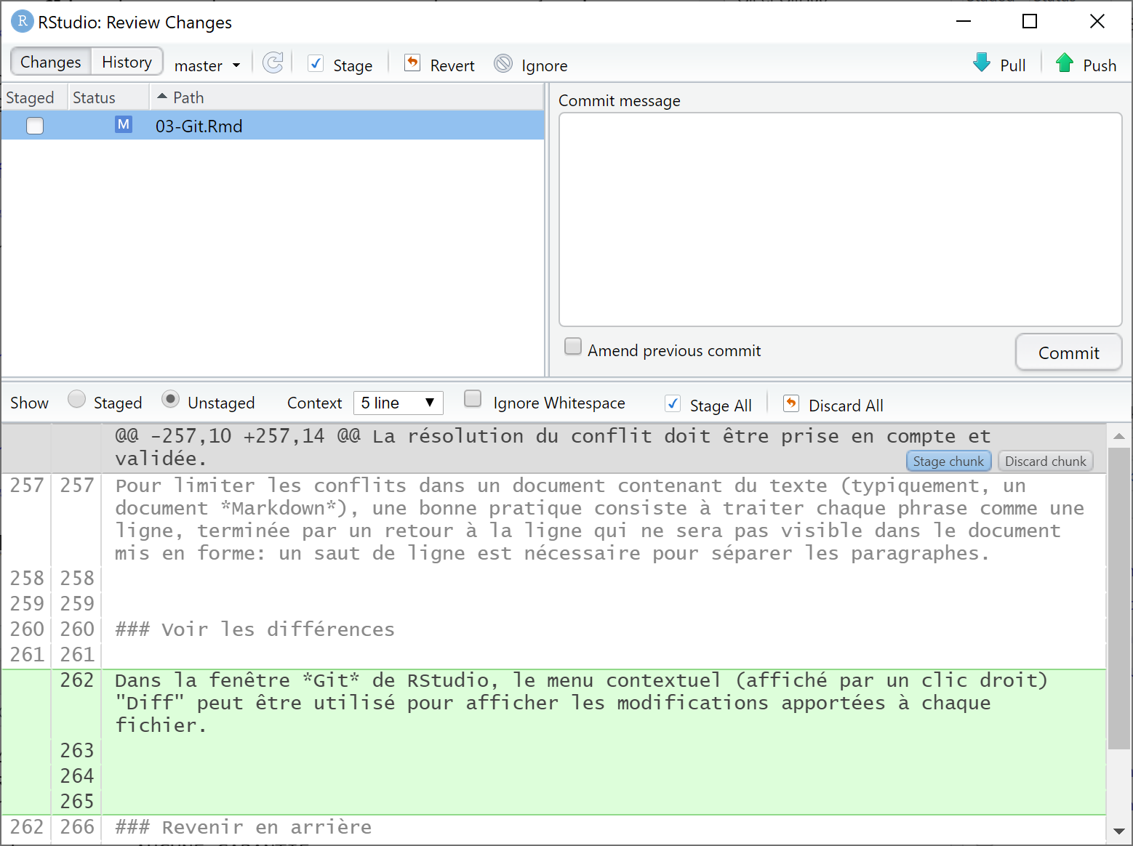The image size is (1133, 846).
Task: Switch to the History tab
Action: pyautogui.click(x=127, y=62)
